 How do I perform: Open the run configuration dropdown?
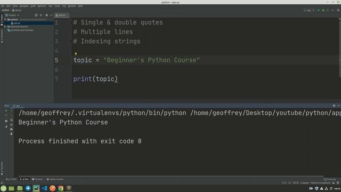tap(309, 10)
